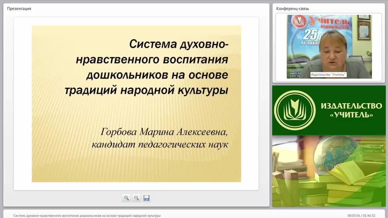Select the Конференц-связь panel header
The height and width of the screenshot is (218, 388).
point(293,8)
